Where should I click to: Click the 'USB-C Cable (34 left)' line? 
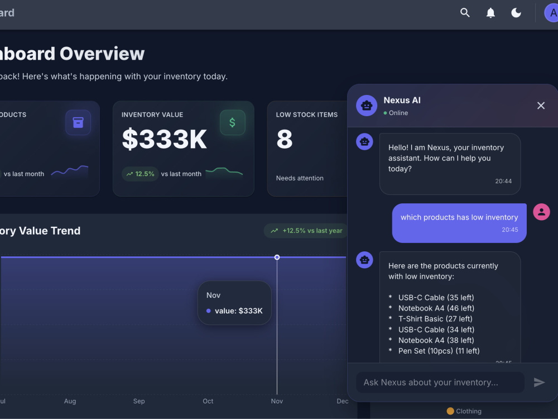coord(436,330)
